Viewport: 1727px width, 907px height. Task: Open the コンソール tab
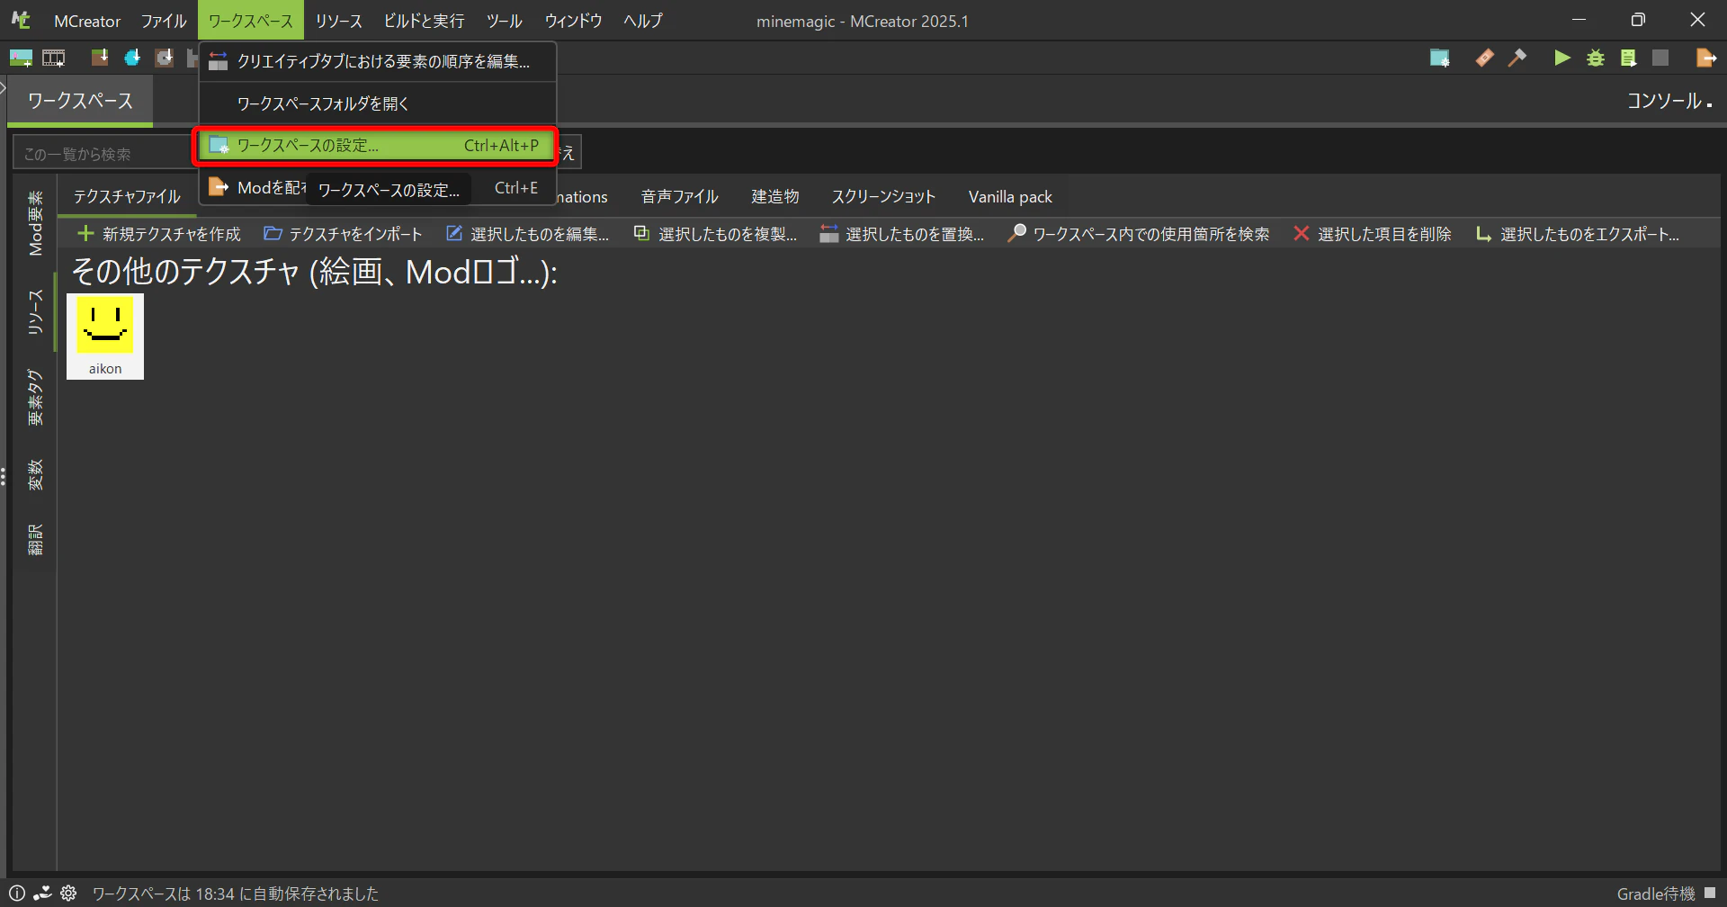(1669, 101)
